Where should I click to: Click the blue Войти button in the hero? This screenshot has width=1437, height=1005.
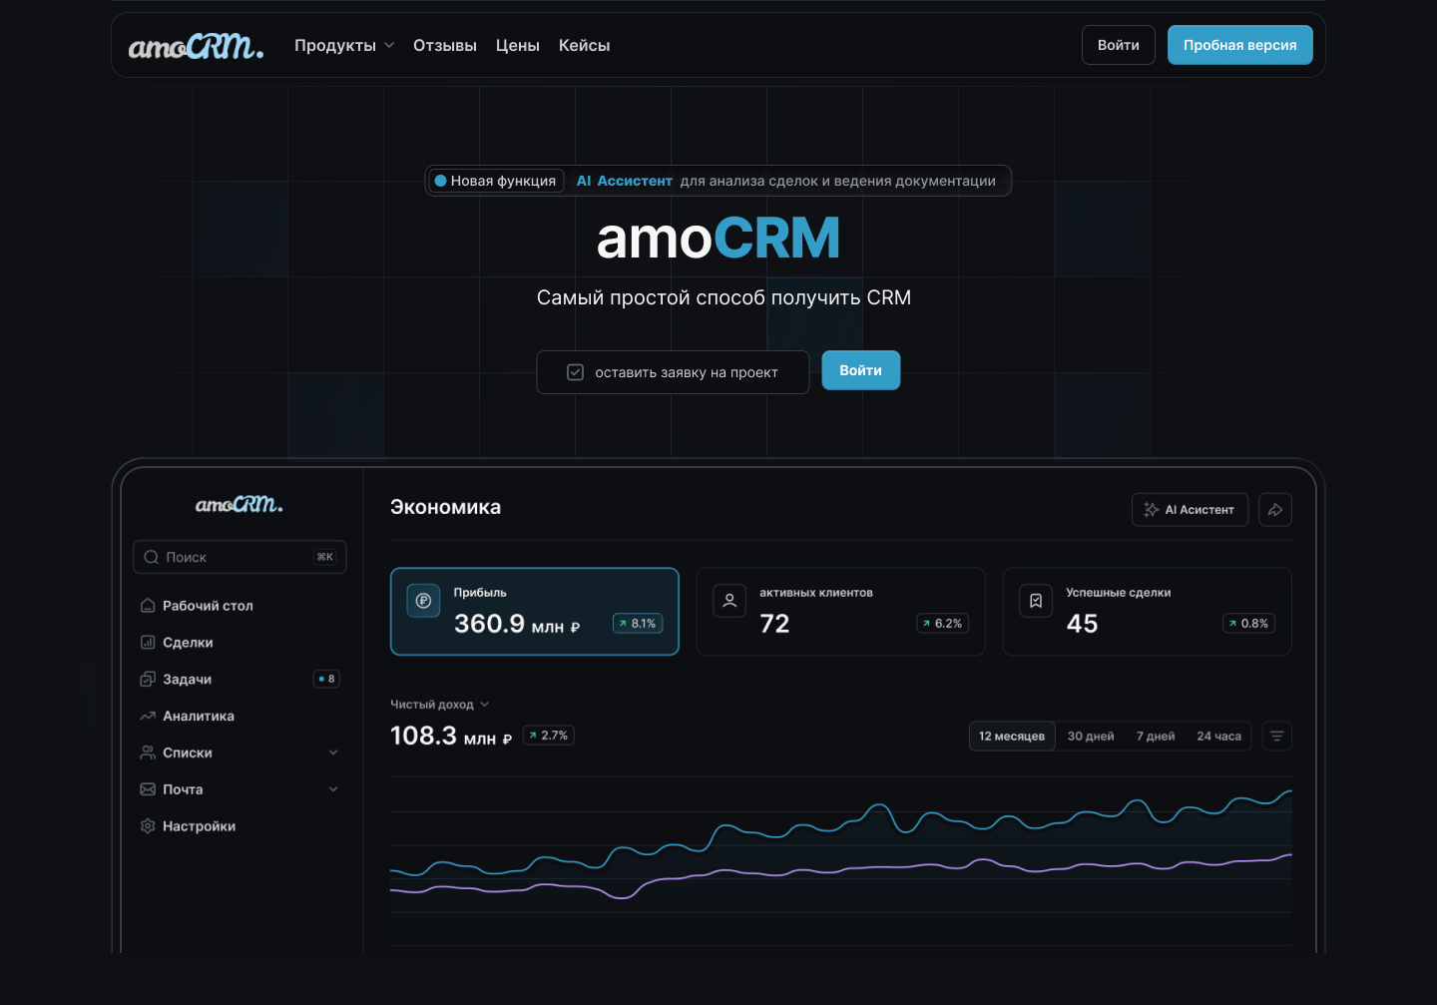click(x=860, y=370)
